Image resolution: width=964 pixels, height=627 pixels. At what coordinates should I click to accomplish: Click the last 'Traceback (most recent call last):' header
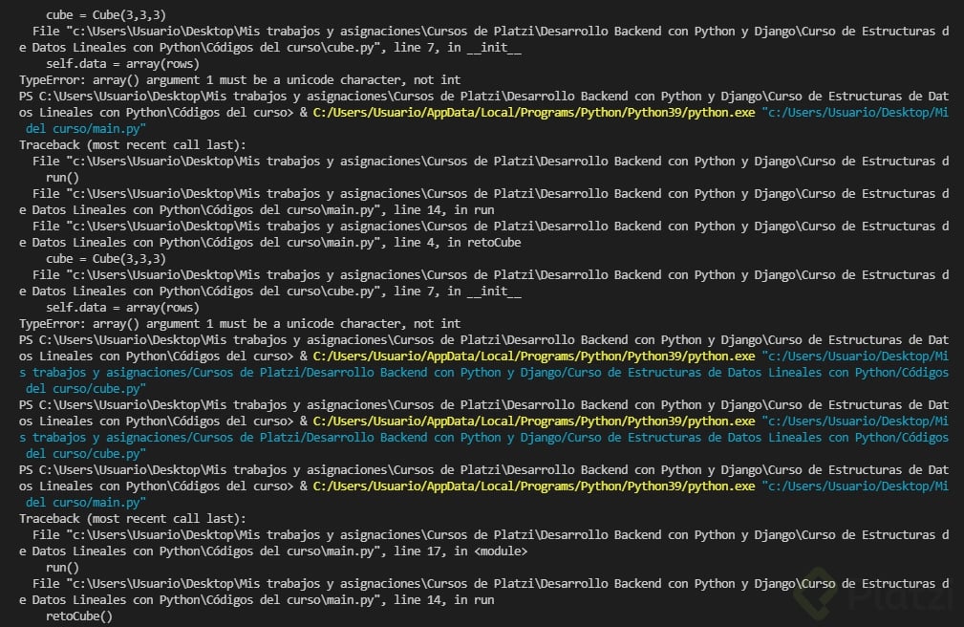(x=132, y=519)
